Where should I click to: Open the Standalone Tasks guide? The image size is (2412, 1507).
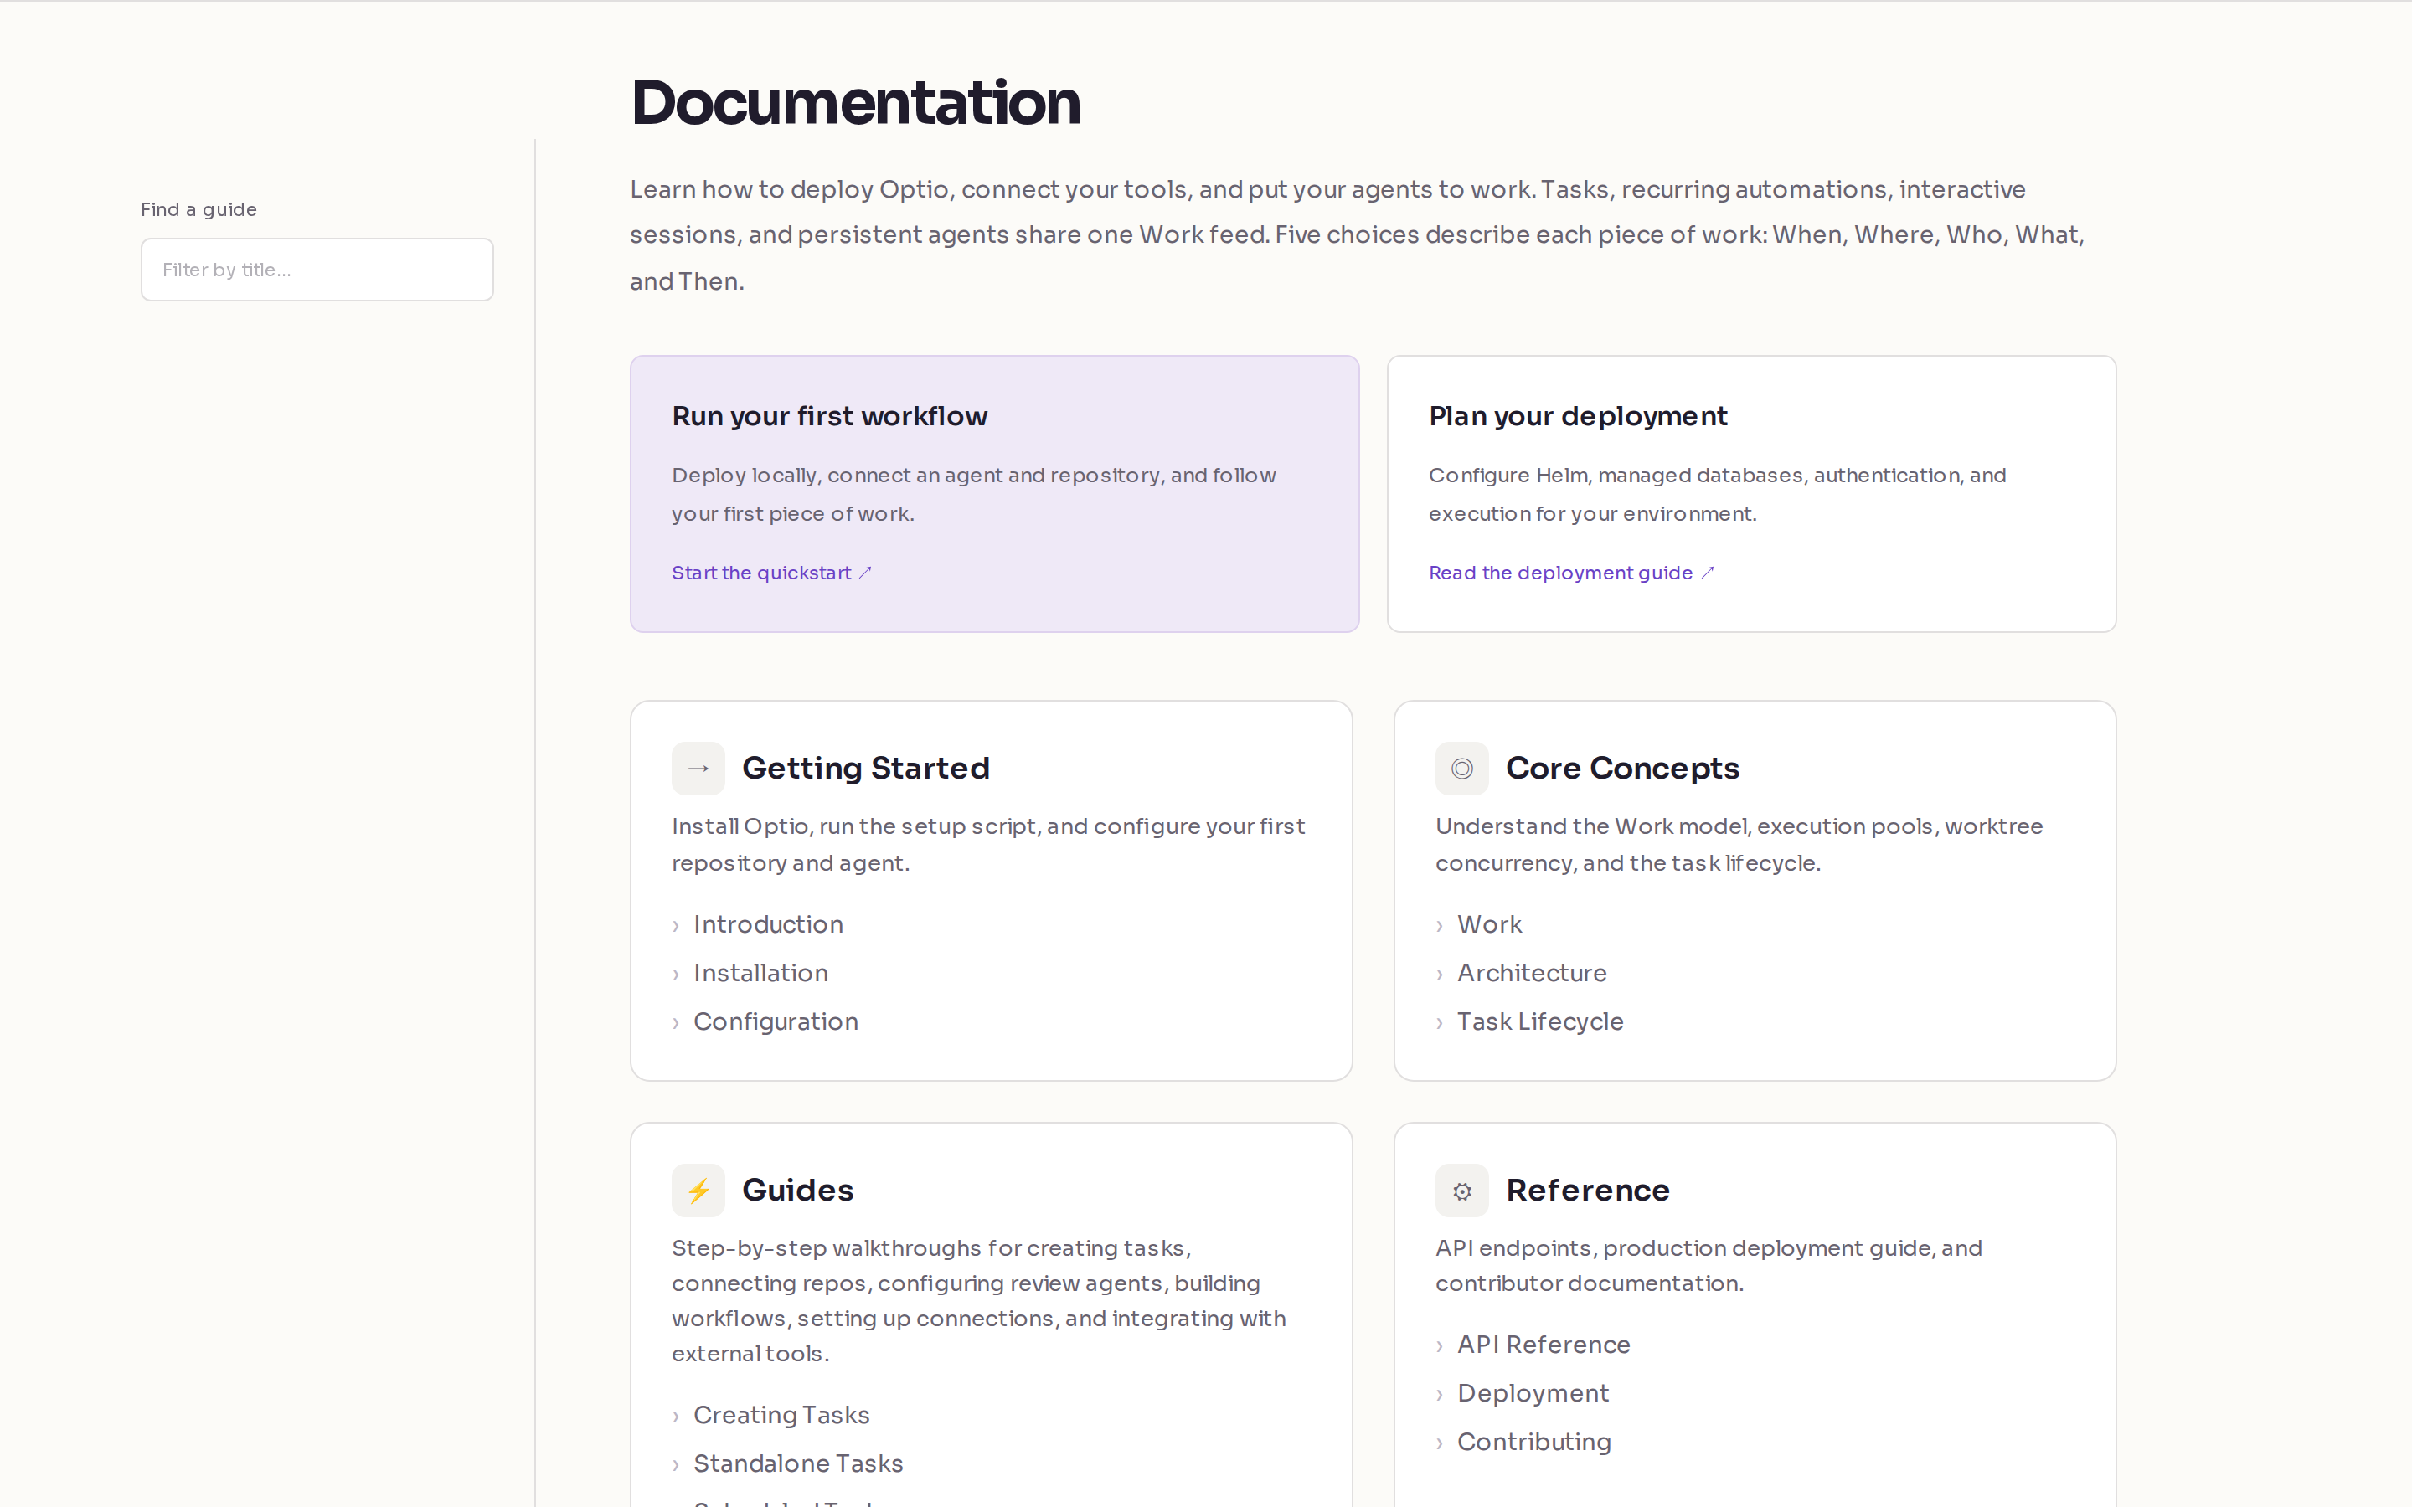[x=798, y=1464]
